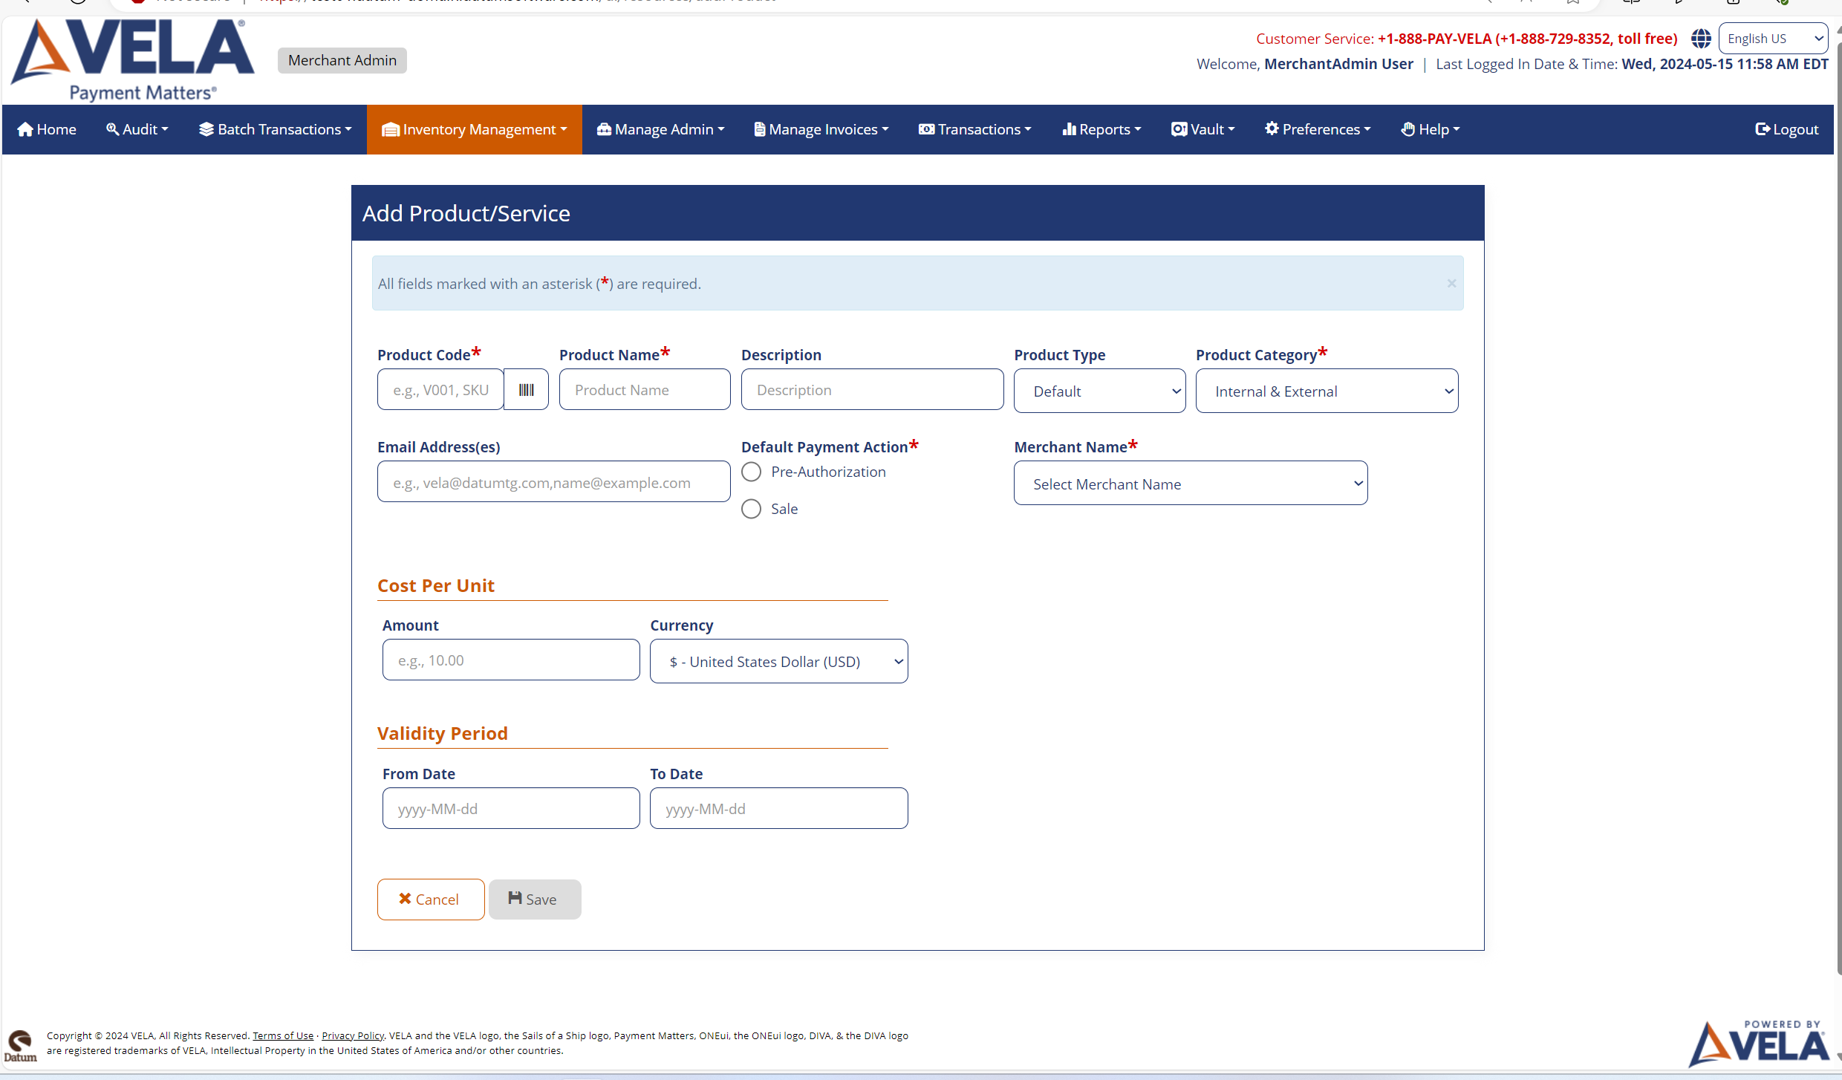Click the barcode scanner icon beside Product Code

coord(526,390)
